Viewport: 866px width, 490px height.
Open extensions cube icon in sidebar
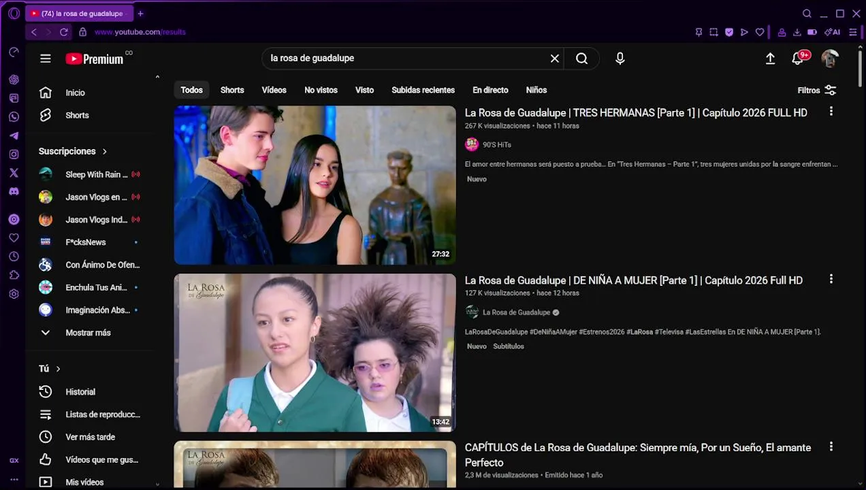[14, 276]
